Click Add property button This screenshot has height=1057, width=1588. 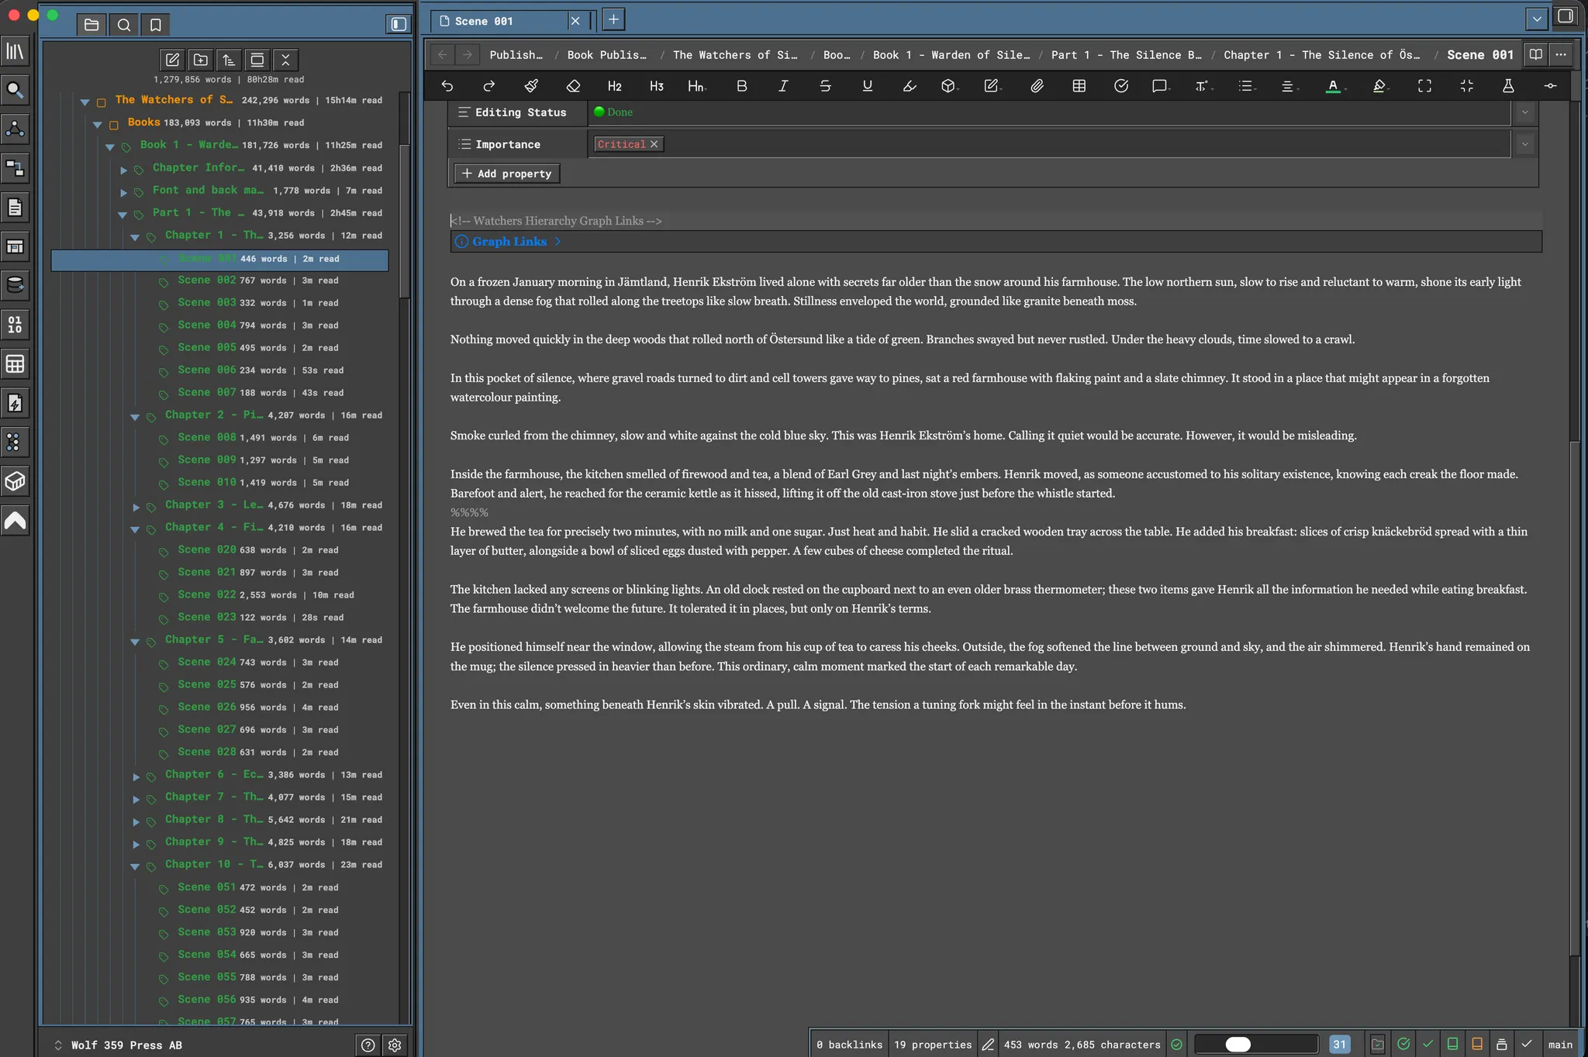pos(507,174)
